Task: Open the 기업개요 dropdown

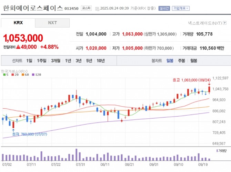Action: pyautogui.click(x=181, y=8)
